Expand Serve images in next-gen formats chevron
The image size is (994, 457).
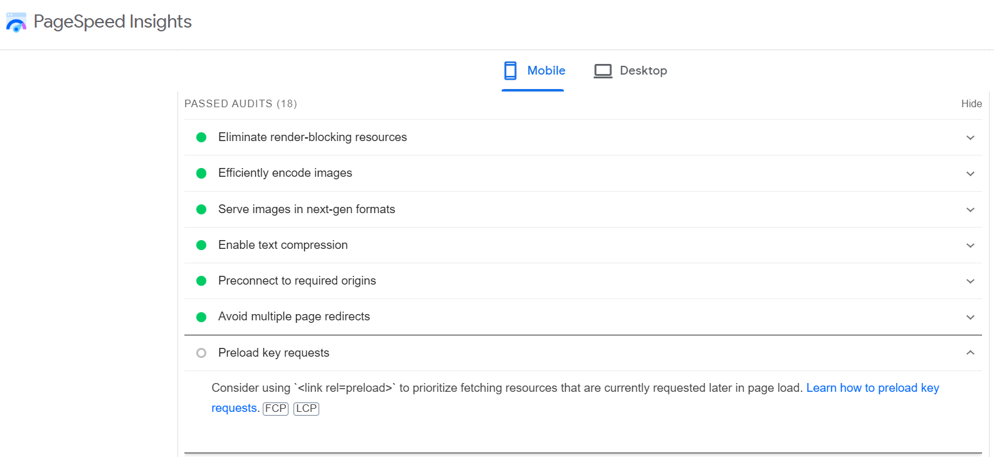(x=970, y=210)
